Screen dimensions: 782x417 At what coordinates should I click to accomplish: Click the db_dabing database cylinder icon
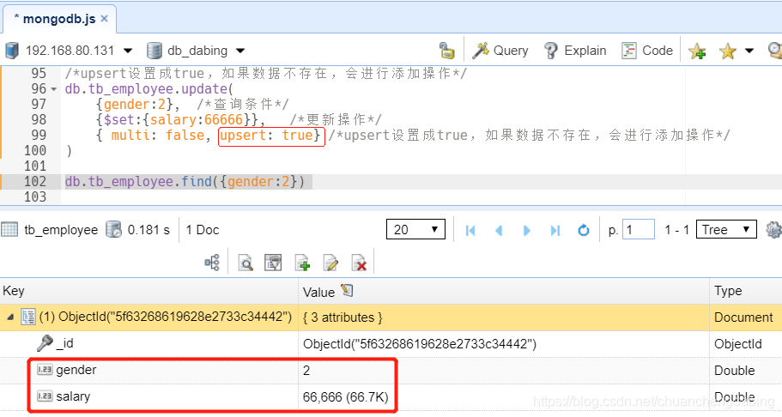(155, 51)
